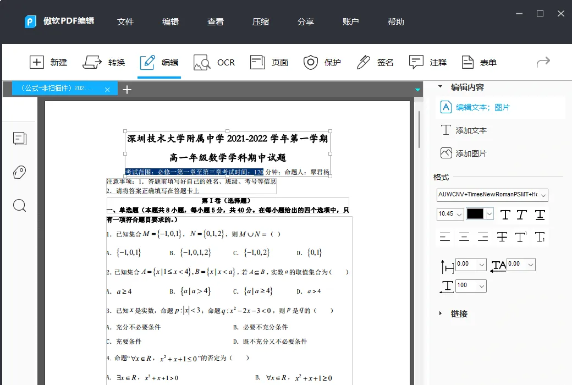Open the OCR tool

pyautogui.click(x=214, y=62)
